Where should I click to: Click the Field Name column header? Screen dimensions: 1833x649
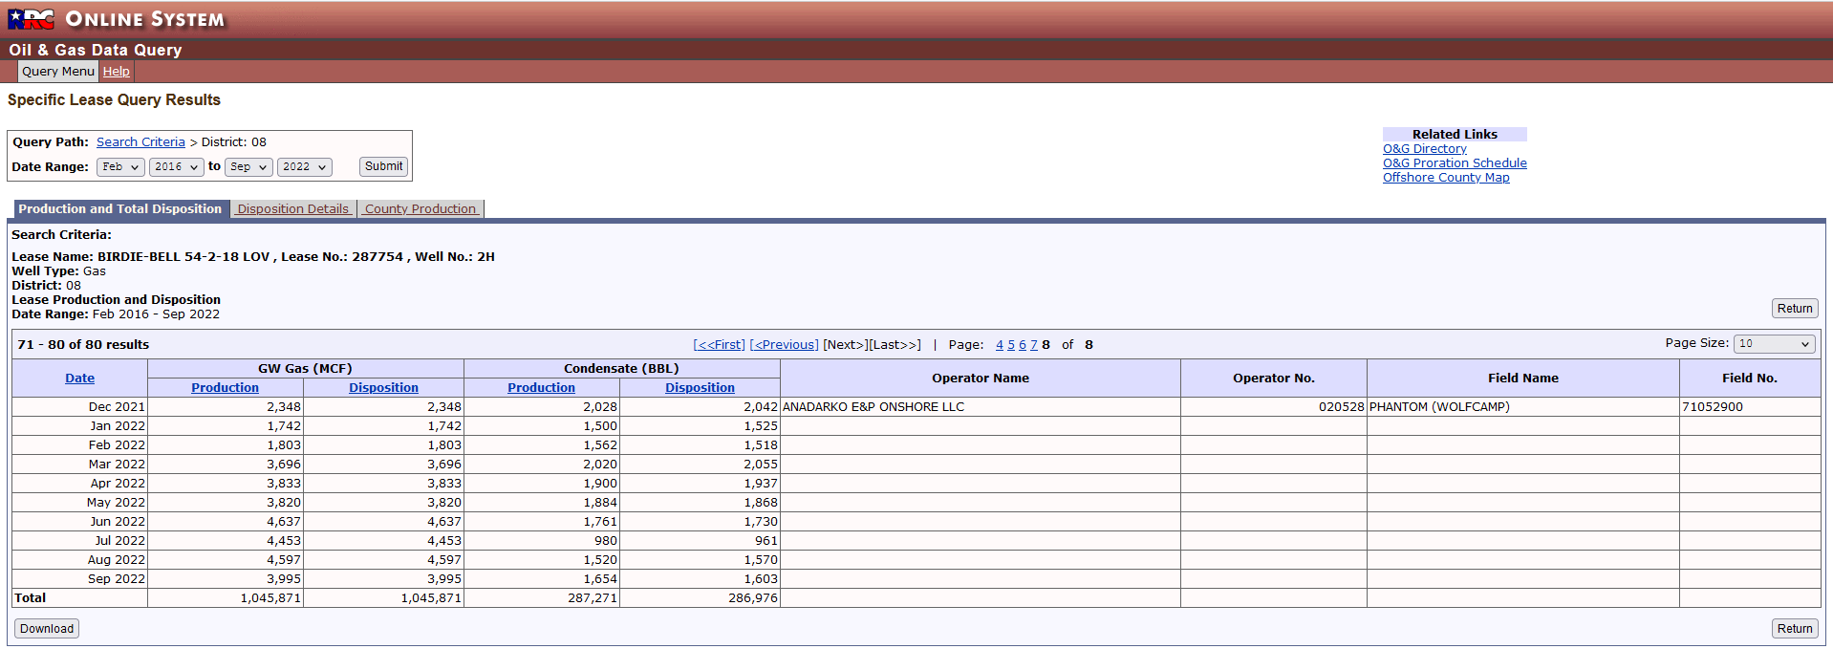click(1523, 379)
